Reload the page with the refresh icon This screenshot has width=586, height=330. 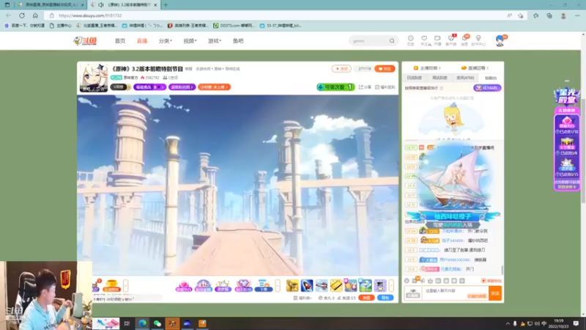[22, 15]
